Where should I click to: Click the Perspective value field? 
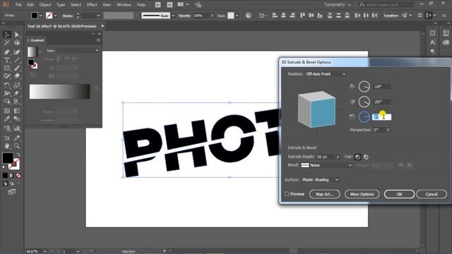[379, 130]
